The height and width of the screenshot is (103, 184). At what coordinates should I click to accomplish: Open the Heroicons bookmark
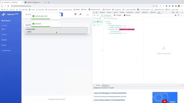click(x=107, y=9)
